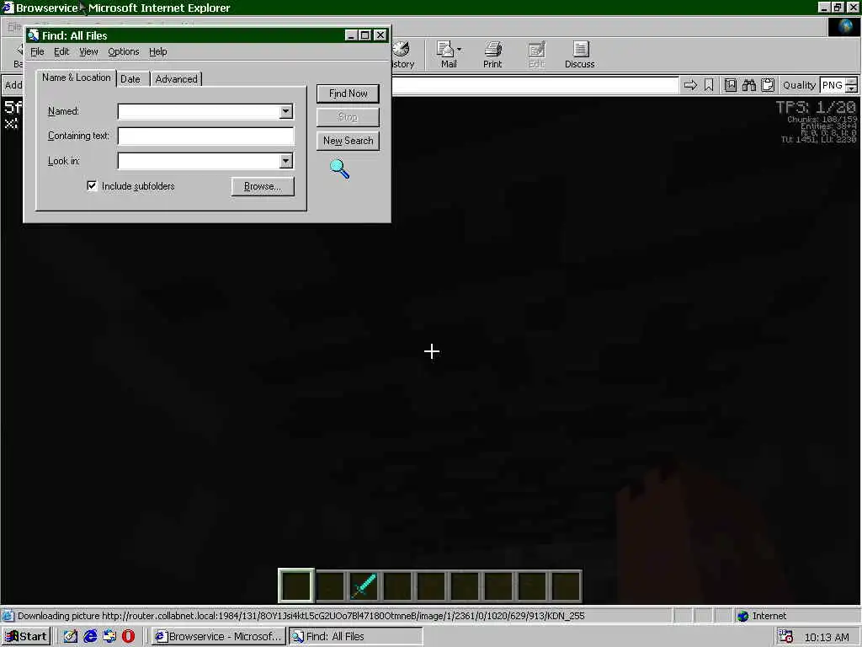The width and height of the screenshot is (862, 647).
Task: Click the taskbar clock showing 10:13 AM
Action: tap(827, 637)
